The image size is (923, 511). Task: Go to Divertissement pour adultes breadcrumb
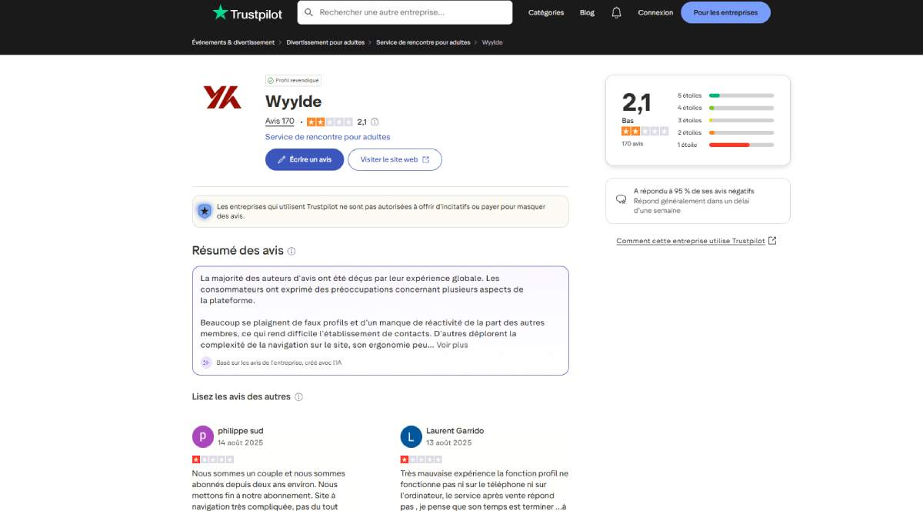click(x=325, y=42)
